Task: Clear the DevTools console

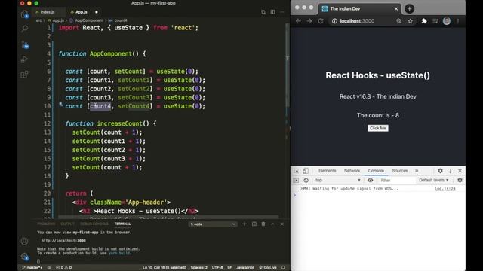Action: tap(306, 181)
